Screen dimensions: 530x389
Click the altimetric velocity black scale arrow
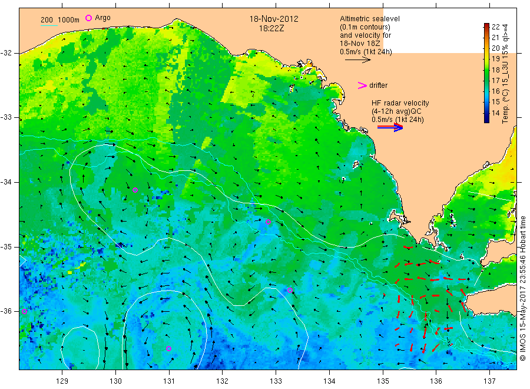[x=358, y=60]
